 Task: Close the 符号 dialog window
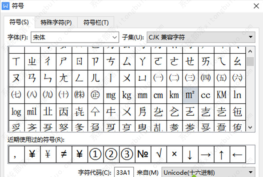pos(256,6)
